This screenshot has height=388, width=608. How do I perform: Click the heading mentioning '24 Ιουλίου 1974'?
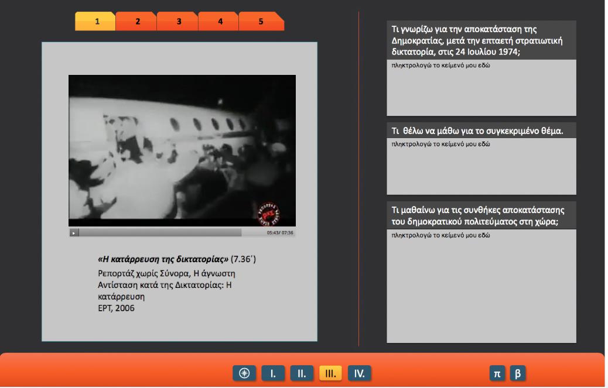click(x=481, y=40)
